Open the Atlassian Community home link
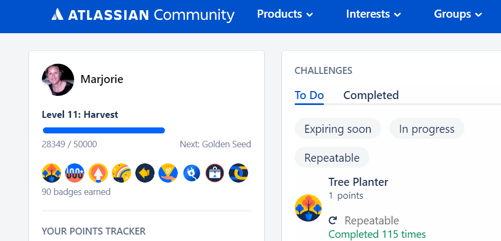The image size is (501, 241). click(x=143, y=14)
